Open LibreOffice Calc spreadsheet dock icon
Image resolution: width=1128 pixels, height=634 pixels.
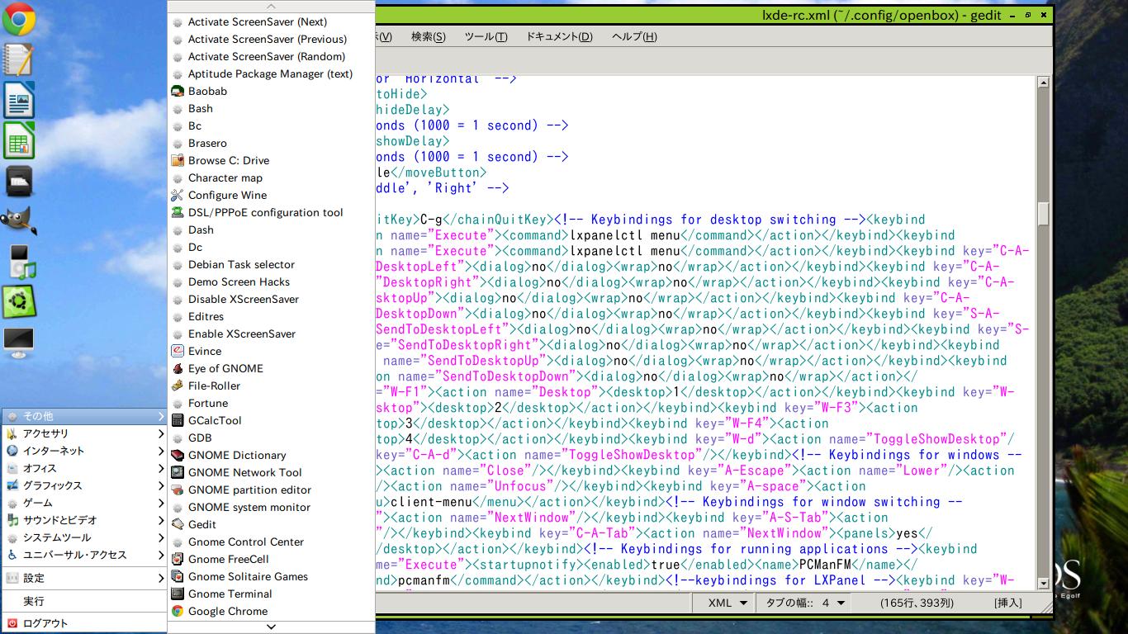(x=19, y=140)
